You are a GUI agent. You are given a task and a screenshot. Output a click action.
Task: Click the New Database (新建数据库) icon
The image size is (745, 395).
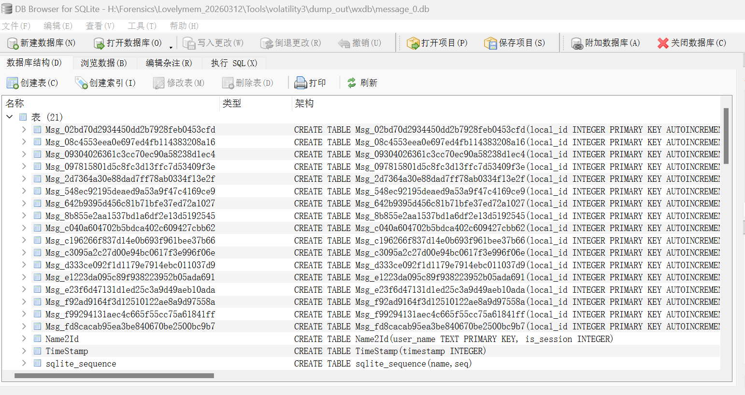13,43
